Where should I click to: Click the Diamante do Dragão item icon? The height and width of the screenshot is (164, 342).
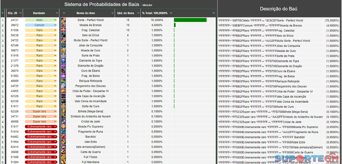(63, 66)
